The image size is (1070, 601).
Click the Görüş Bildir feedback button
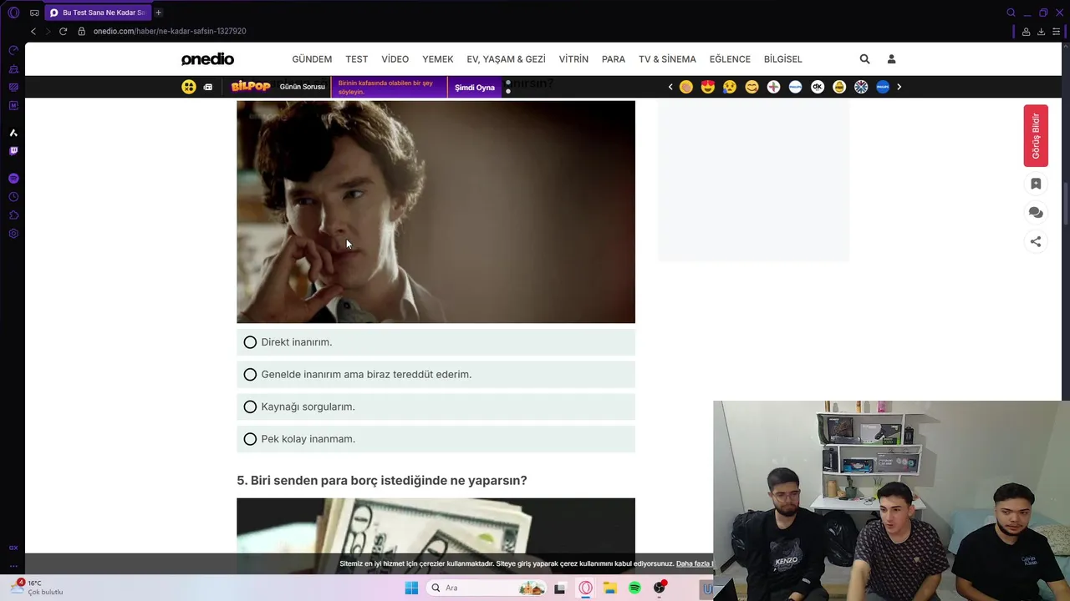[x=1036, y=136]
